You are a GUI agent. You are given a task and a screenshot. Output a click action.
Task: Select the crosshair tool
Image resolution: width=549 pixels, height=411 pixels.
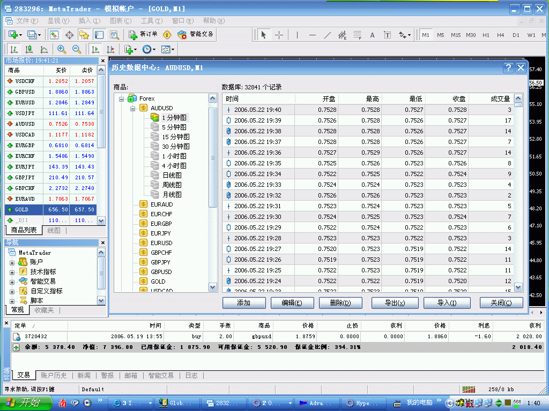pos(279,35)
